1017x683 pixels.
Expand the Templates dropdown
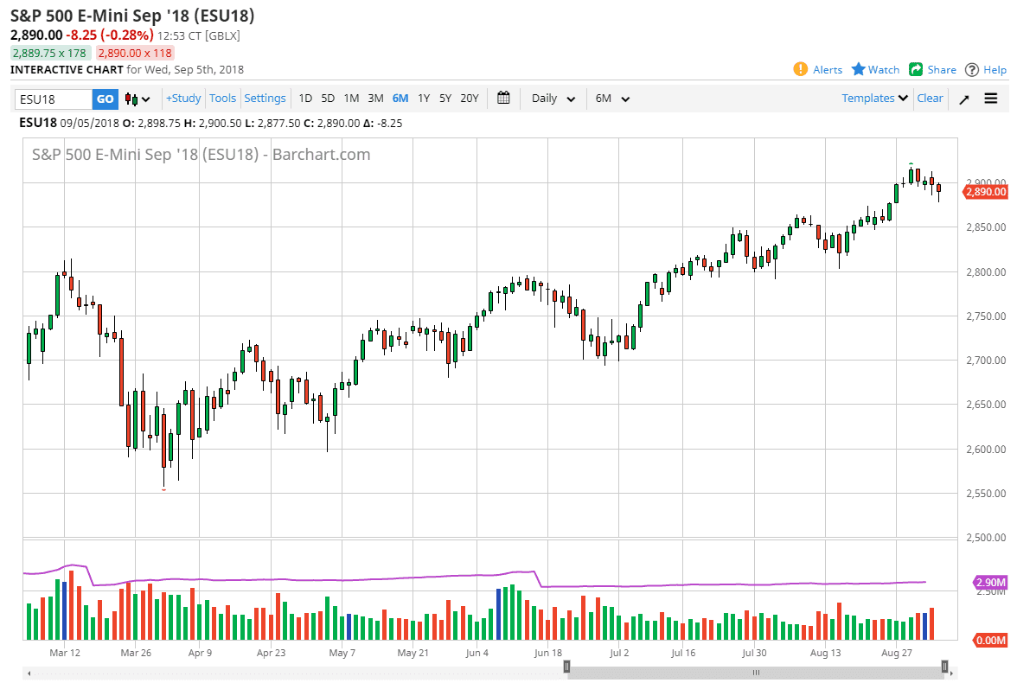click(874, 98)
